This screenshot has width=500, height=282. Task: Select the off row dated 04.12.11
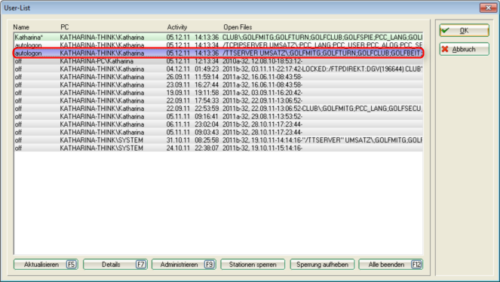coord(219,69)
